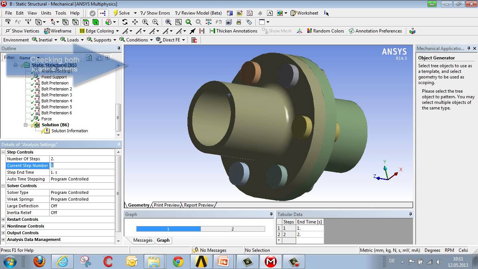The image size is (478, 269).
Task: Click the Expand On Refresh plus icon in Outline
Action: (107, 58)
